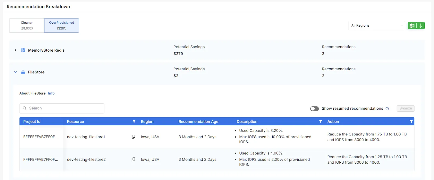This screenshot has height=180, width=434.
Task: Open the Resource column filter
Action: pos(134,122)
